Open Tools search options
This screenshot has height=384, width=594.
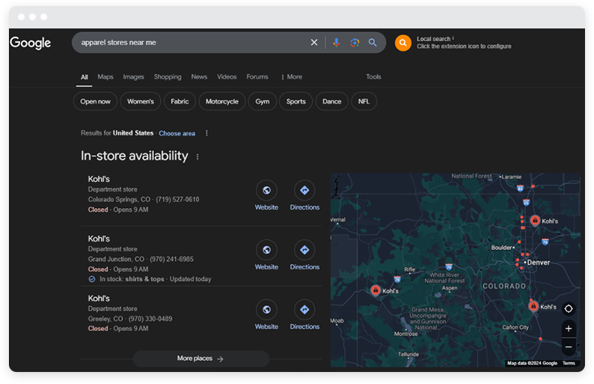coord(373,77)
